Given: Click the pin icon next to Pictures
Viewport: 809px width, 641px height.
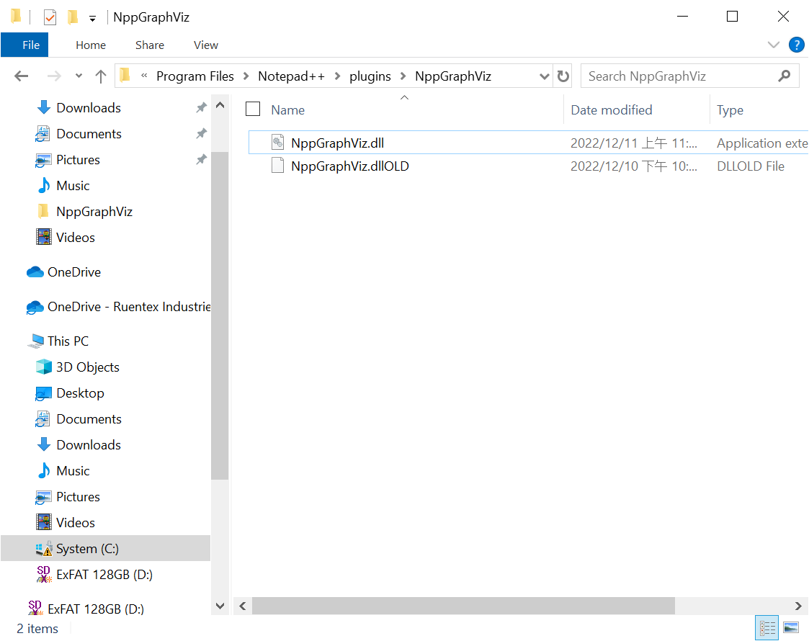Looking at the screenshot, I should [x=201, y=159].
